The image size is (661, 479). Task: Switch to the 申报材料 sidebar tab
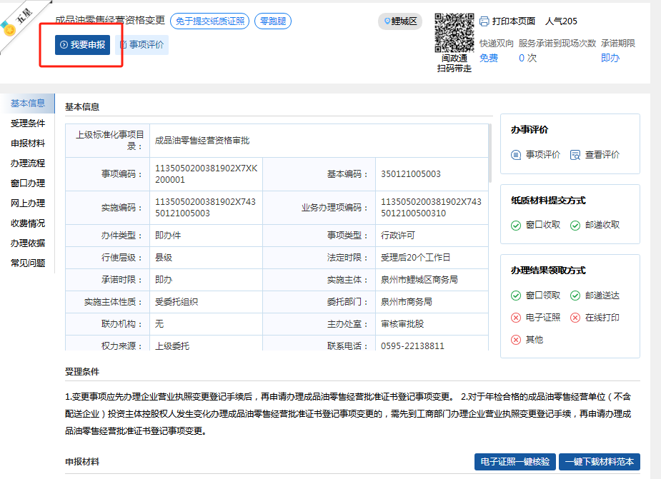28,143
